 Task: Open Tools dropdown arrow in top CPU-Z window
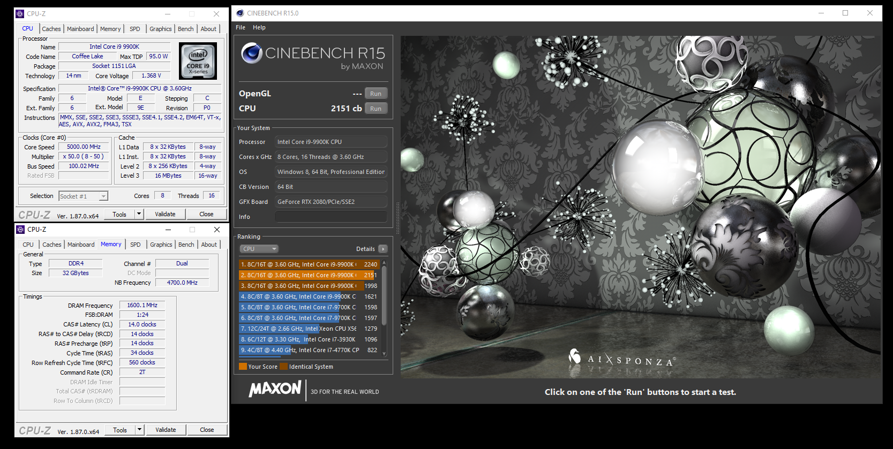(139, 214)
